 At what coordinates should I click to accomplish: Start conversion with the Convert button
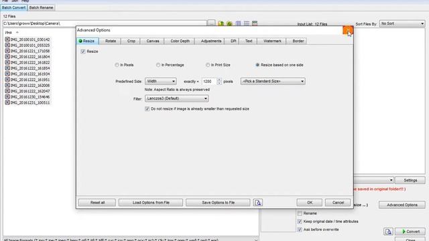point(410,232)
